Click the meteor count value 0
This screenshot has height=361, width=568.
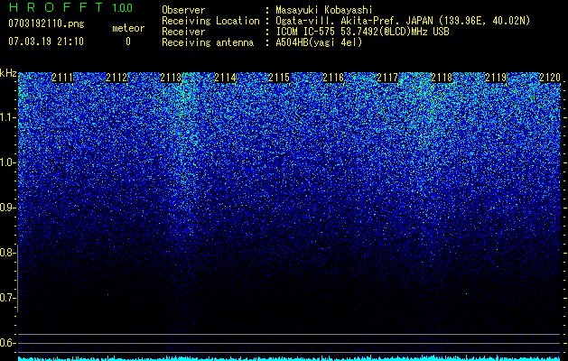tap(128, 42)
